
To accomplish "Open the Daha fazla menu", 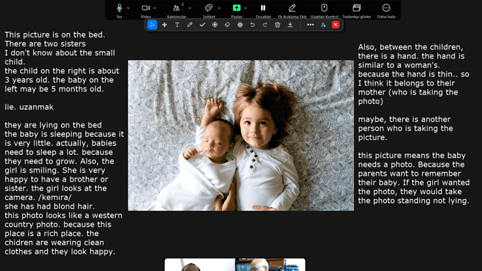I will (x=386, y=8).
